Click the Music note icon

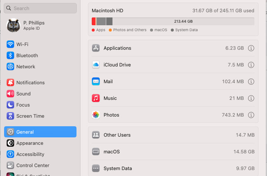click(x=96, y=98)
